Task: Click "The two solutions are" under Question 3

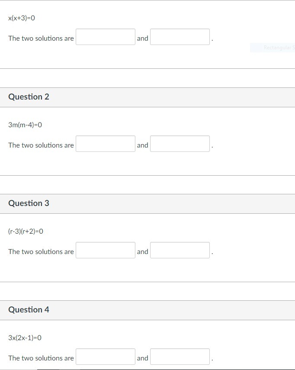Action: tap(41, 252)
